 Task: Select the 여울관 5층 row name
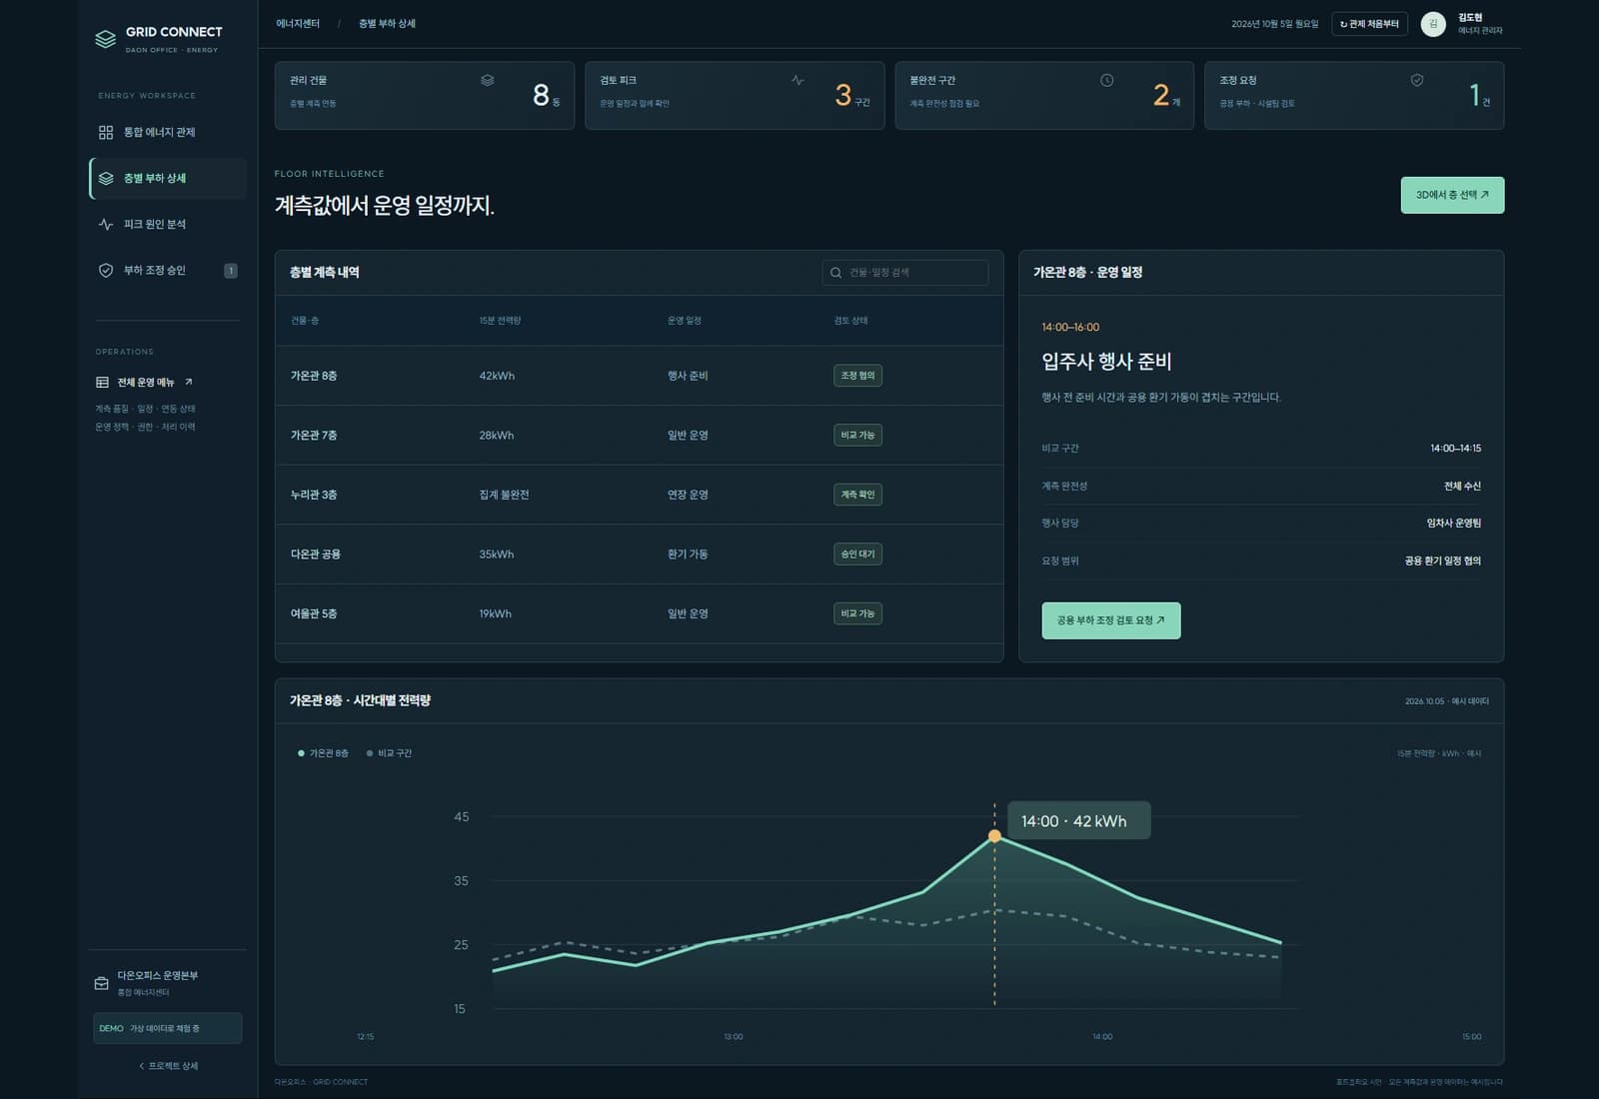click(x=314, y=613)
